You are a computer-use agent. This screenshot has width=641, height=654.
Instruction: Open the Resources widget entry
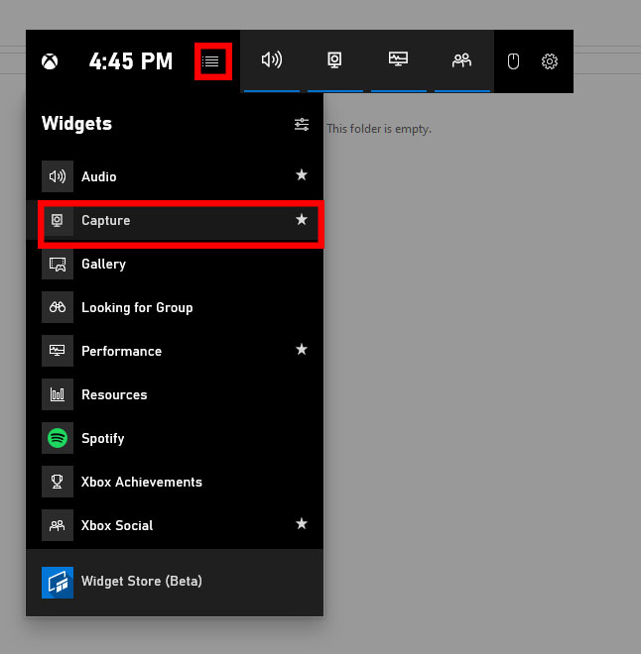(114, 394)
